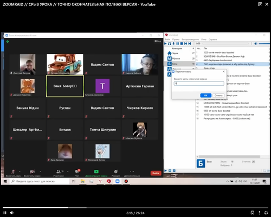Viewport: 271px width, 217px height.
Task: Click the Soundpad microphone playback icon
Action: click(173, 43)
